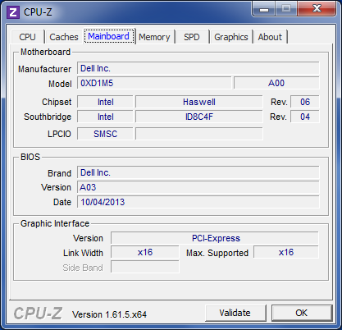Screen dimensions: 342x330
Task: Minimize the CPU-Z window
Action: pos(264,9)
